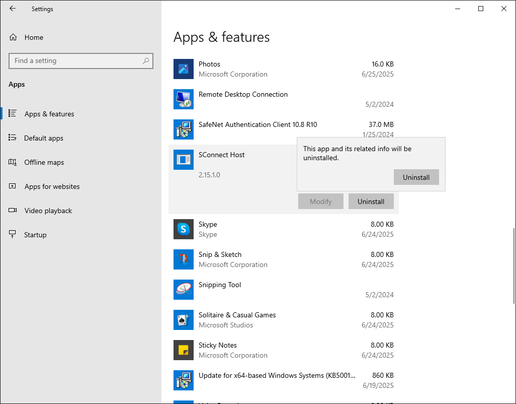Screen dimensions: 516x404
Task: Select Photos app name
Action: point(209,64)
